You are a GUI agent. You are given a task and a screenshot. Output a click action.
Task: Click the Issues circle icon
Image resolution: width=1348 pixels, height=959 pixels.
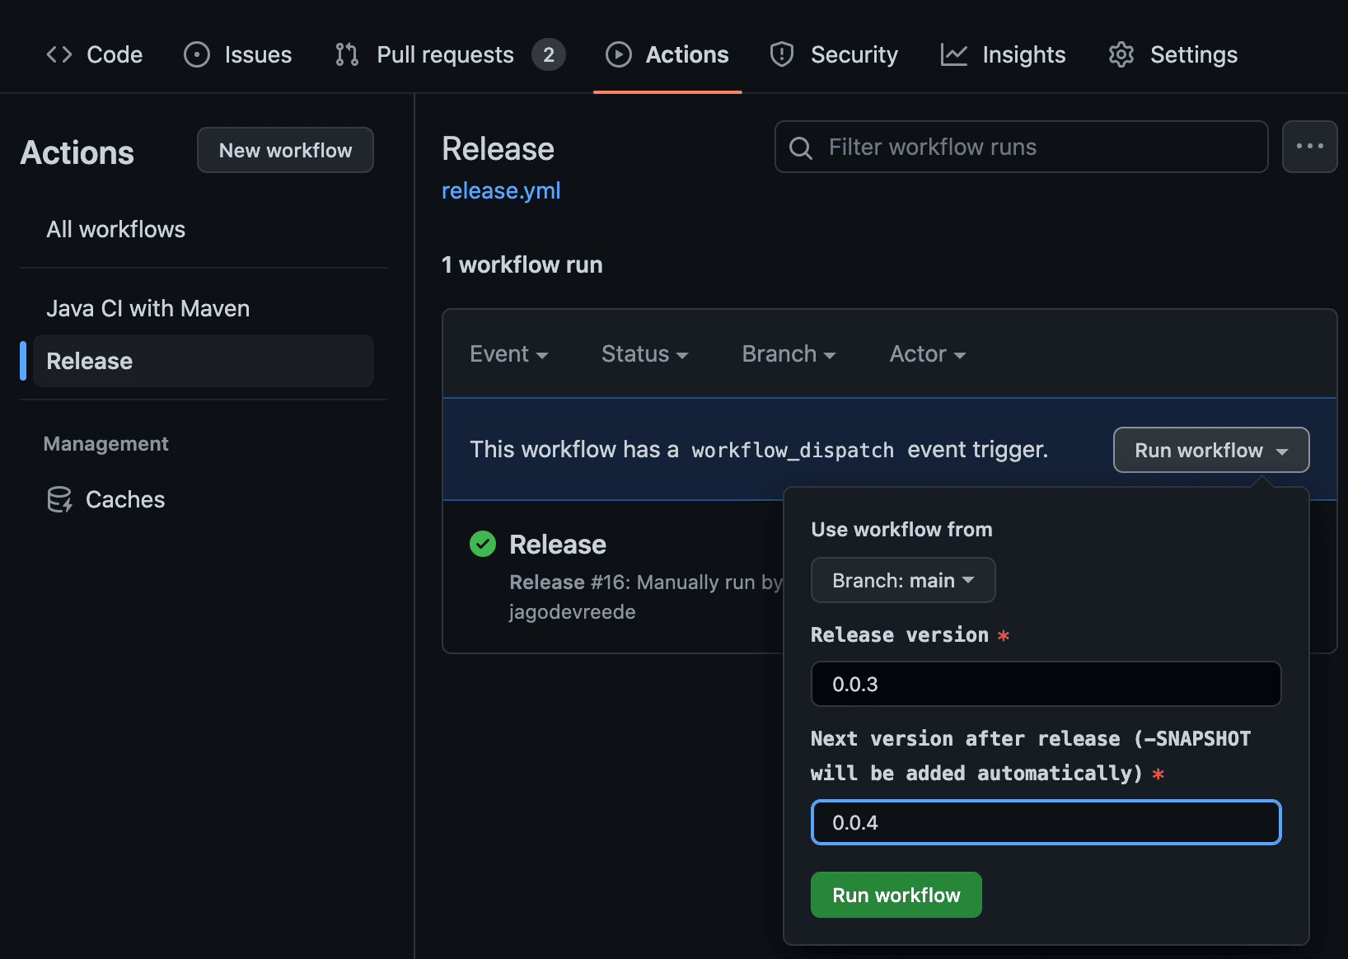point(196,54)
